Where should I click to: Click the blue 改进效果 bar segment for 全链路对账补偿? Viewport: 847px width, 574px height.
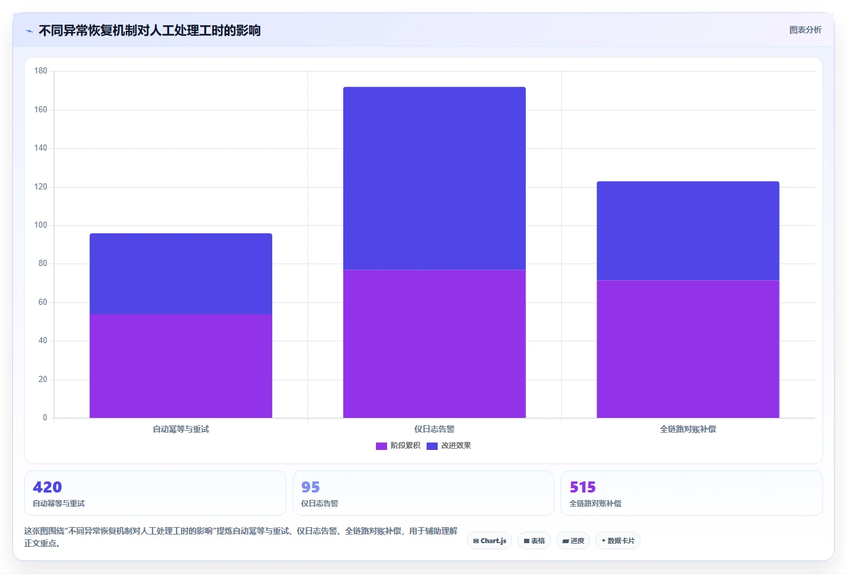point(688,231)
